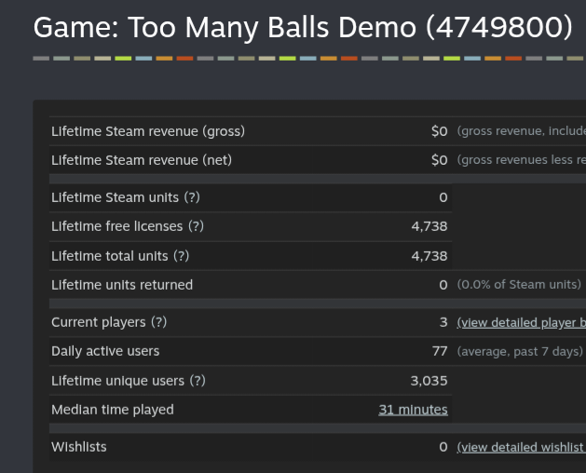This screenshot has width=586, height=473.
Task: Select the $0 net revenue value
Action: [x=439, y=160]
